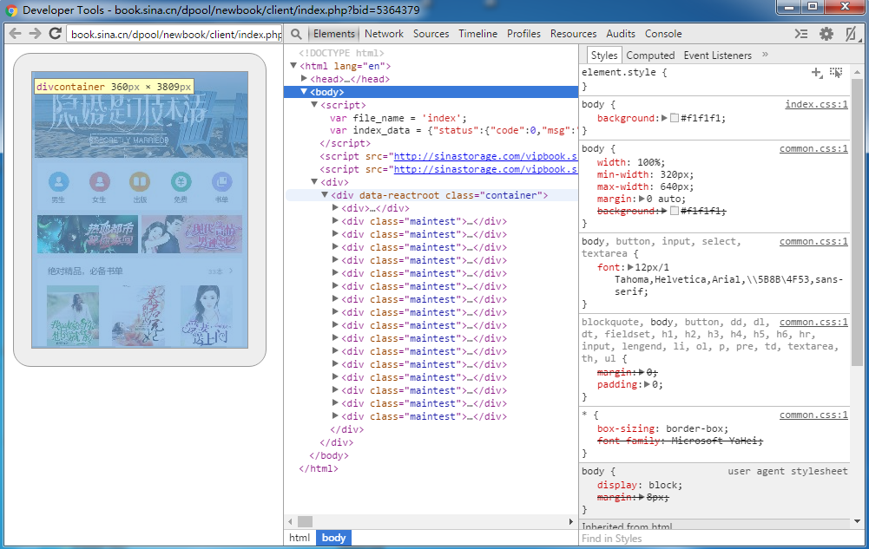Open the Sources tab

[x=431, y=34]
